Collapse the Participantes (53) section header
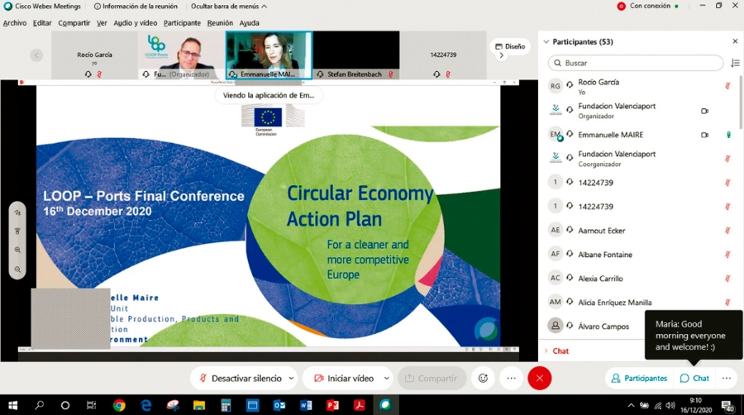This screenshot has height=415, width=744. click(579, 41)
